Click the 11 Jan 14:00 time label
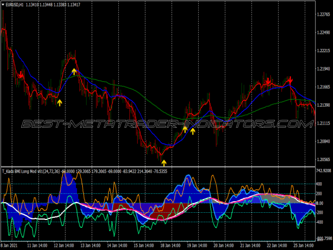 [x=37, y=246]
